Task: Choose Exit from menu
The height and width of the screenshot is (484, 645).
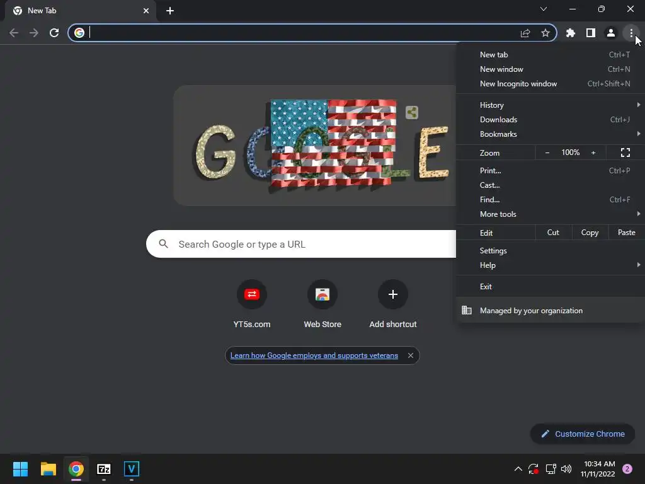Action: click(x=551, y=287)
